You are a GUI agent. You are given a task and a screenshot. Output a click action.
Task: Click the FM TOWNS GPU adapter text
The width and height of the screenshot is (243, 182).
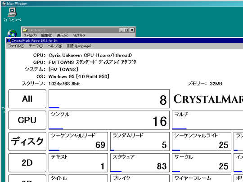point(92,62)
